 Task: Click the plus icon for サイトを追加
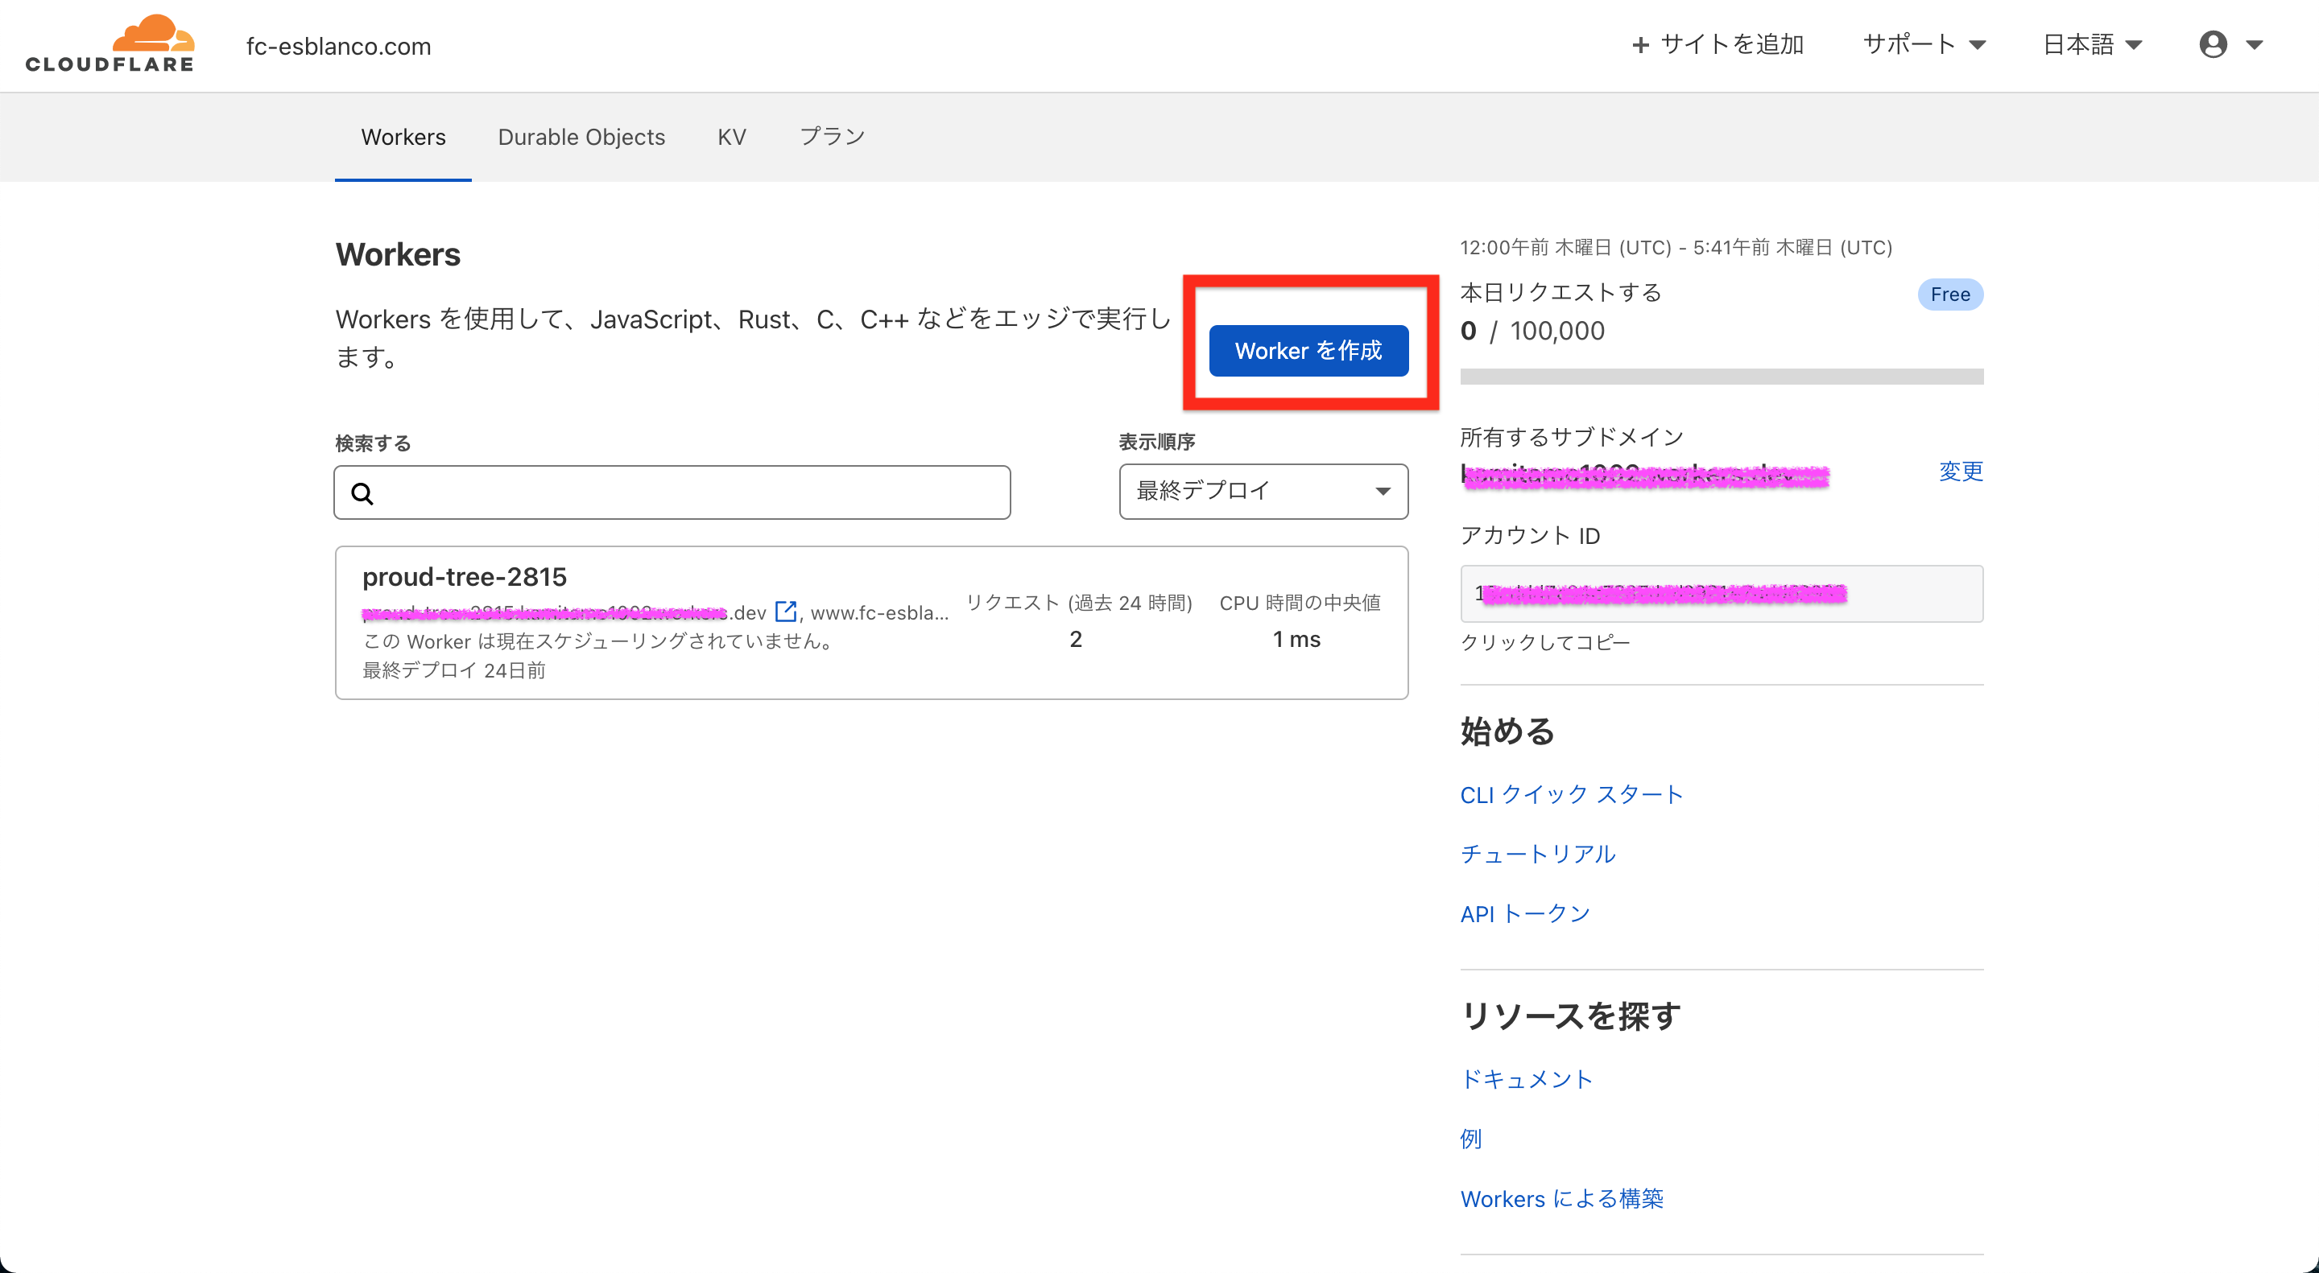(x=1640, y=45)
